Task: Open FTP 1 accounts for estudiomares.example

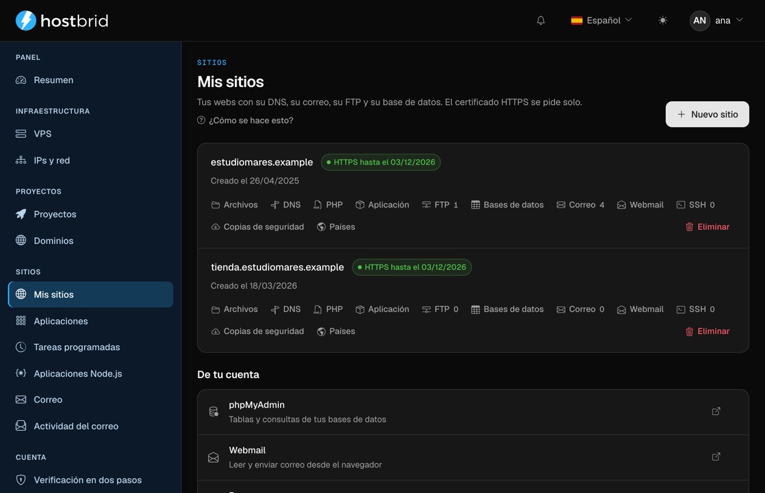Action: pos(440,204)
